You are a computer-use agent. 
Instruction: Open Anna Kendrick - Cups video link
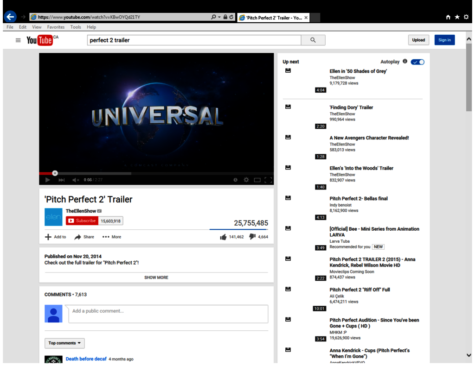click(x=370, y=353)
